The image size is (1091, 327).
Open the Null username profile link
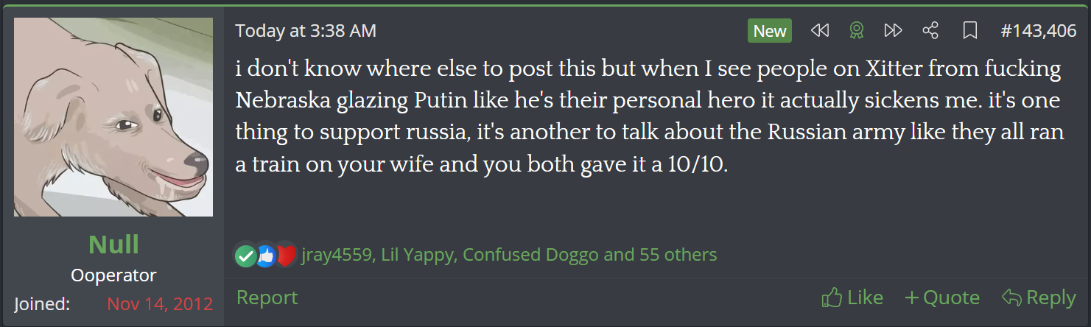click(113, 244)
